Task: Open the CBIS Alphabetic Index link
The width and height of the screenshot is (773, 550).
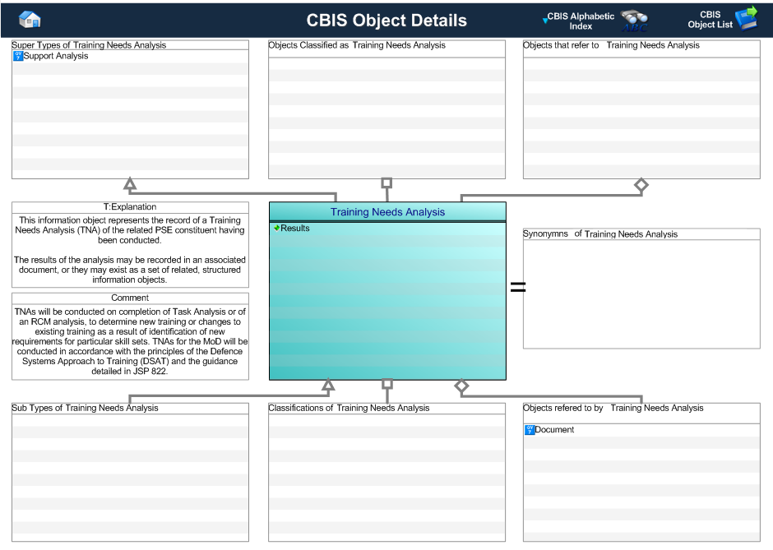Action: (x=581, y=21)
